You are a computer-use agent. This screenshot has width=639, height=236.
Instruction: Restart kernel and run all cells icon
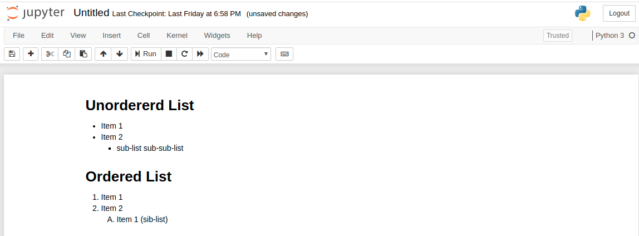pyautogui.click(x=200, y=54)
